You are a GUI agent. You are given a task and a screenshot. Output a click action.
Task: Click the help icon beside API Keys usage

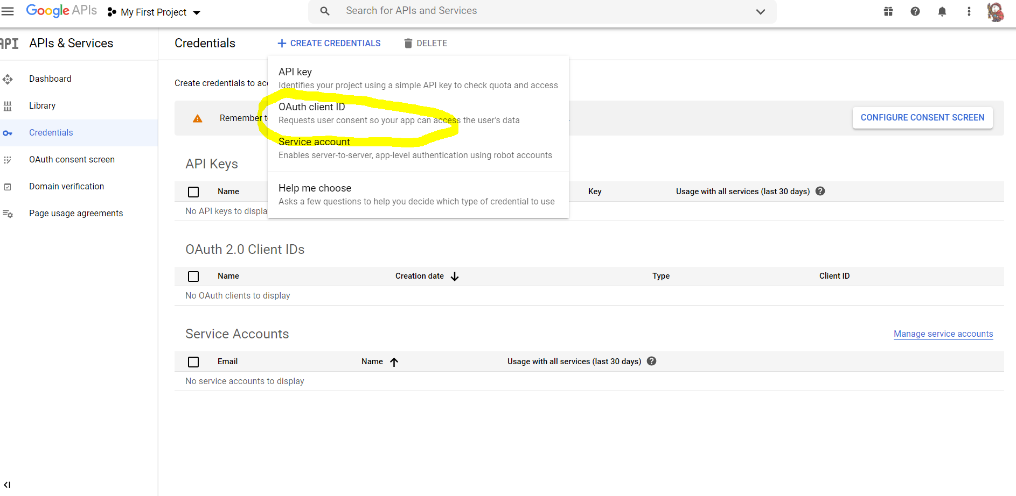coord(820,191)
